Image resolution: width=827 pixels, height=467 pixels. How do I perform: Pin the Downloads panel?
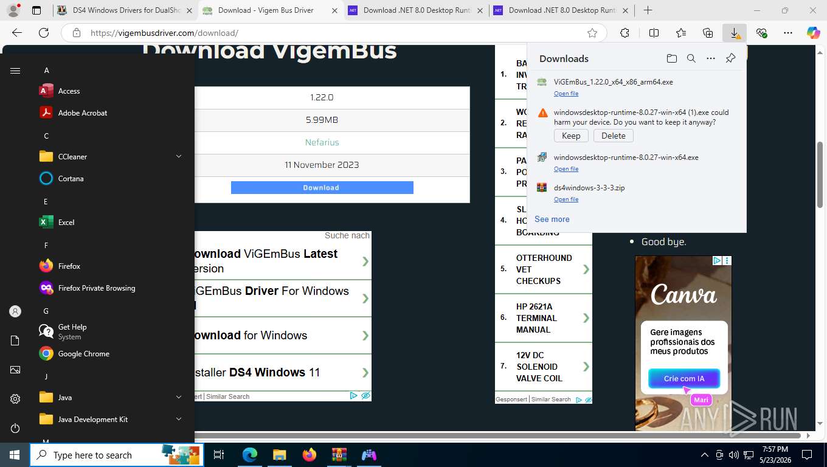click(x=730, y=58)
